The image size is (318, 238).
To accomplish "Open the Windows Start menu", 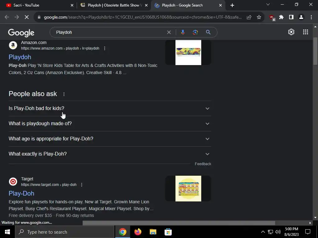I will 7,232.
